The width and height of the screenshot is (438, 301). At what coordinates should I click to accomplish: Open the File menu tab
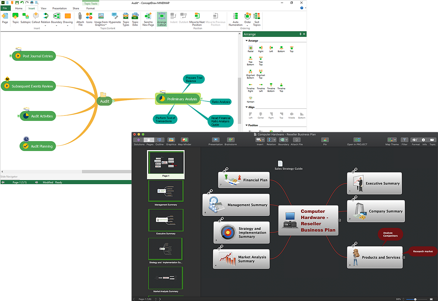(5, 8)
